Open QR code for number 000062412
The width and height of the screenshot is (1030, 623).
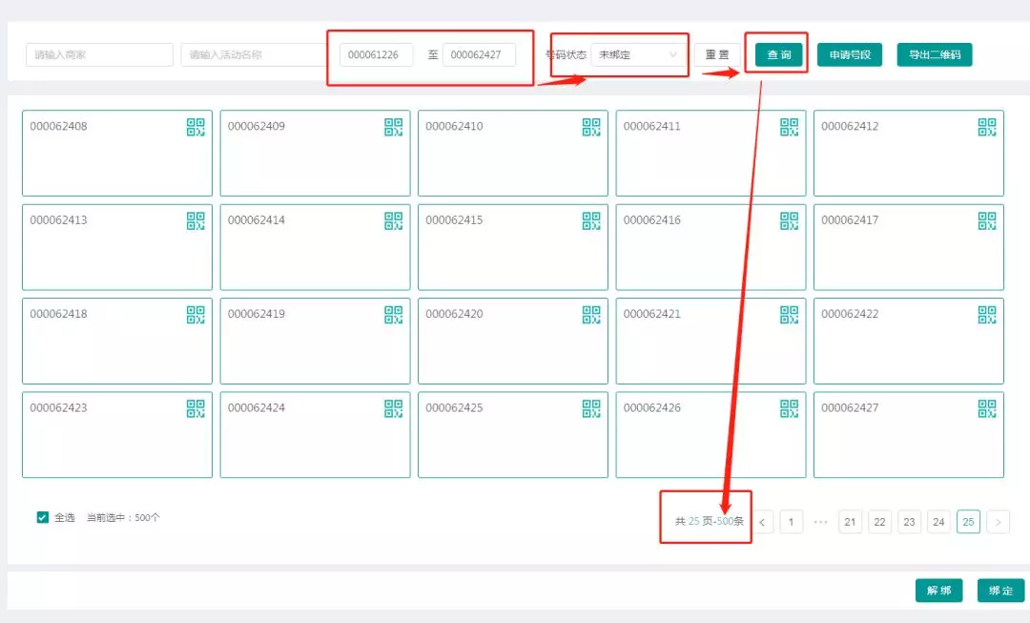[x=987, y=127]
